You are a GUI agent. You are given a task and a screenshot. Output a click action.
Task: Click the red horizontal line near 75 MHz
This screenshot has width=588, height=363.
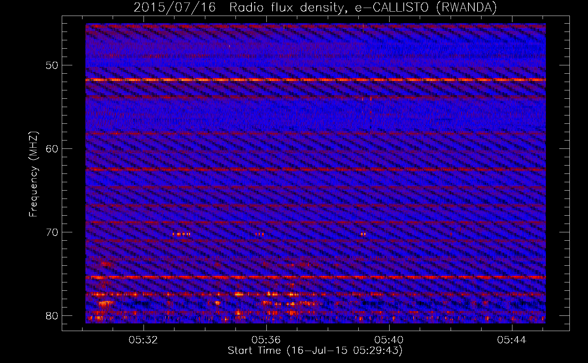point(315,277)
